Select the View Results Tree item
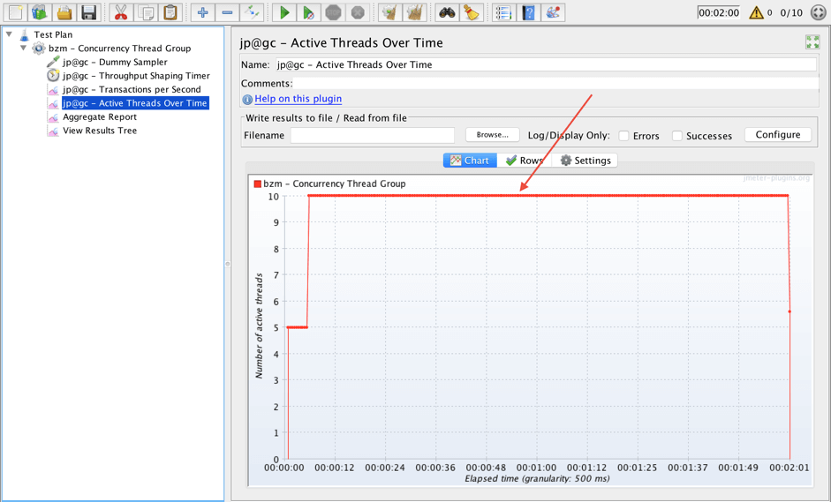The width and height of the screenshot is (831, 502). [100, 131]
